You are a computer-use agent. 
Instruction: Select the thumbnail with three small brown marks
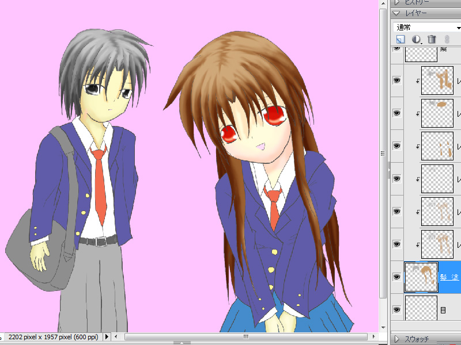(x=437, y=146)
